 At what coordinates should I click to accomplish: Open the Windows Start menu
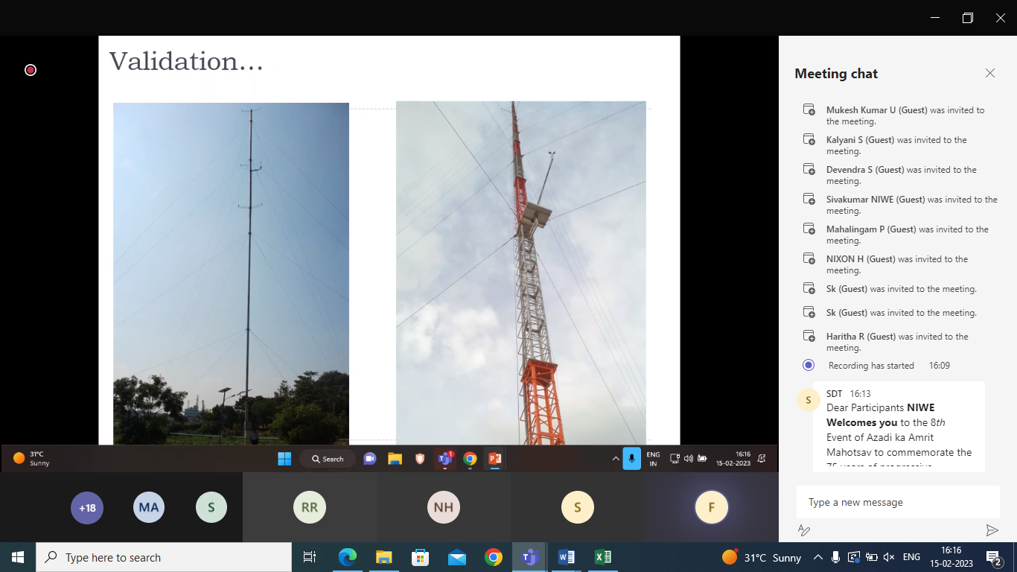[x=18, y=557]
